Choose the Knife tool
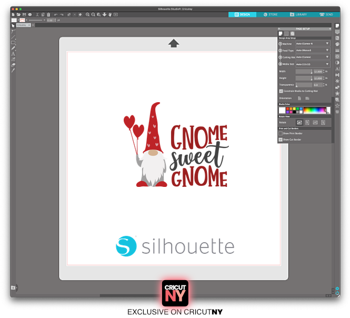This screenshot has height=318, width=350. 13,71
